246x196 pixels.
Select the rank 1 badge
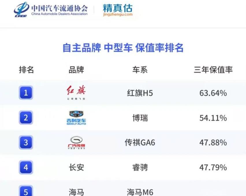[26, 93]
